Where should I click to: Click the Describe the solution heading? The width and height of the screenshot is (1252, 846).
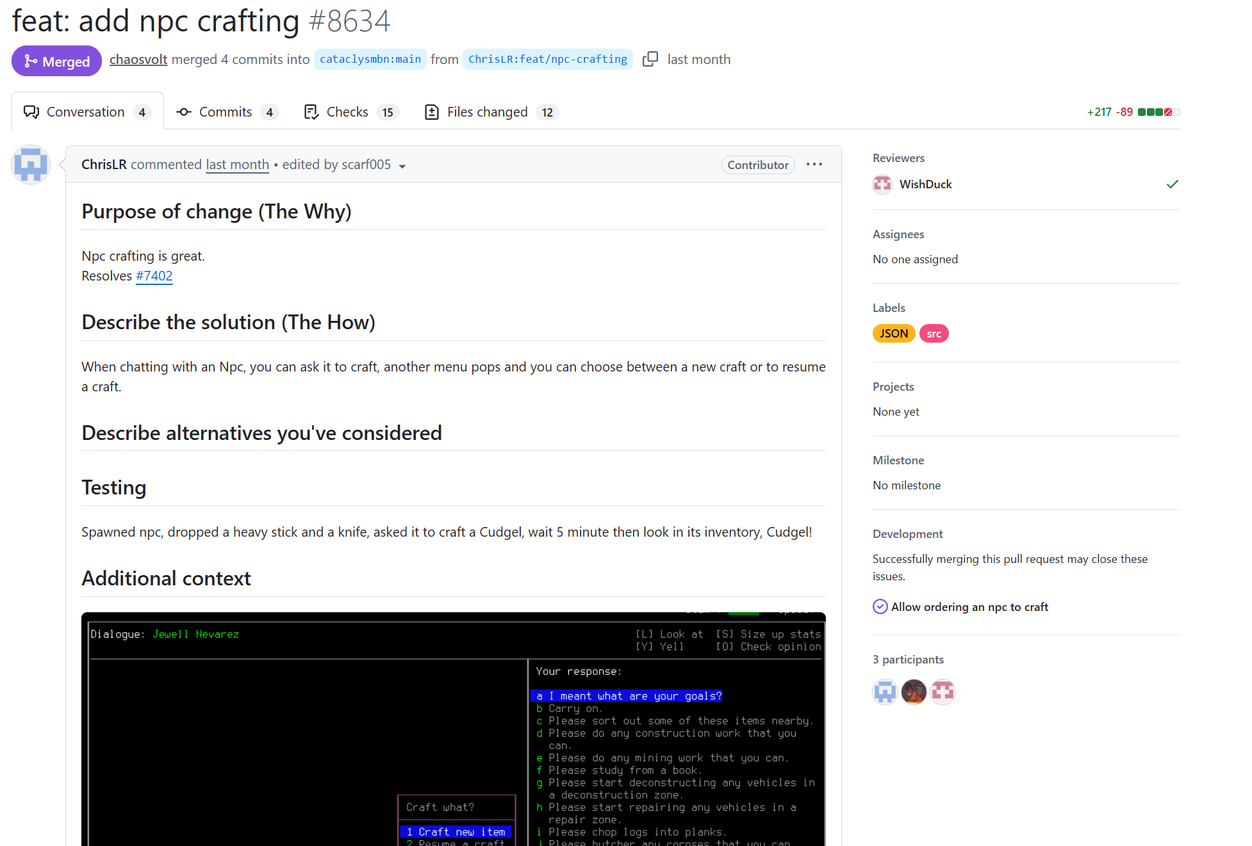[x=228, y=322]
